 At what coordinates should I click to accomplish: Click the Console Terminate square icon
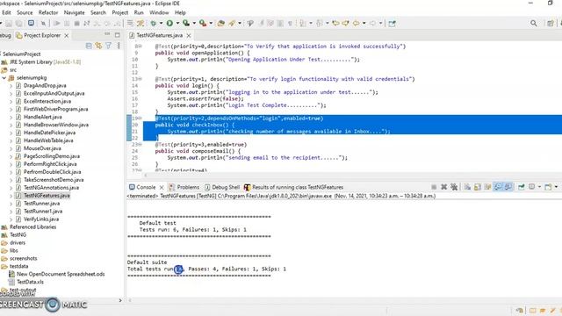pos(434,187)
